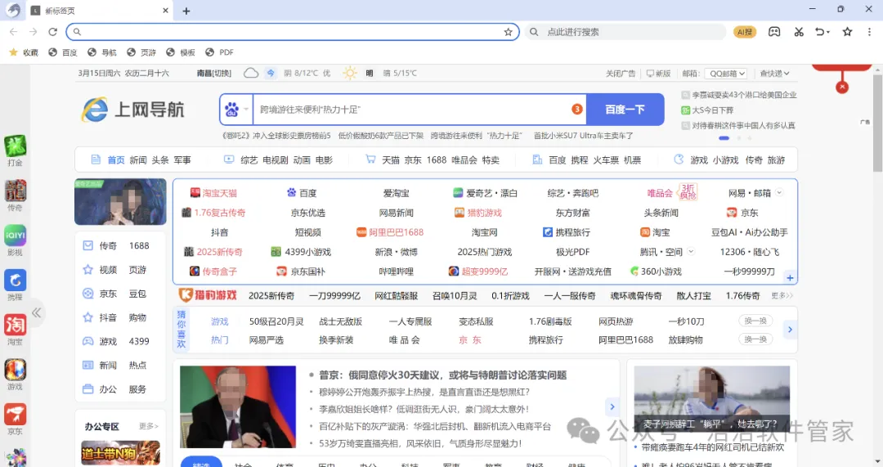883x467 pixels.
Task: Click the page vertical scrollbar
Action: pos(877,123)
